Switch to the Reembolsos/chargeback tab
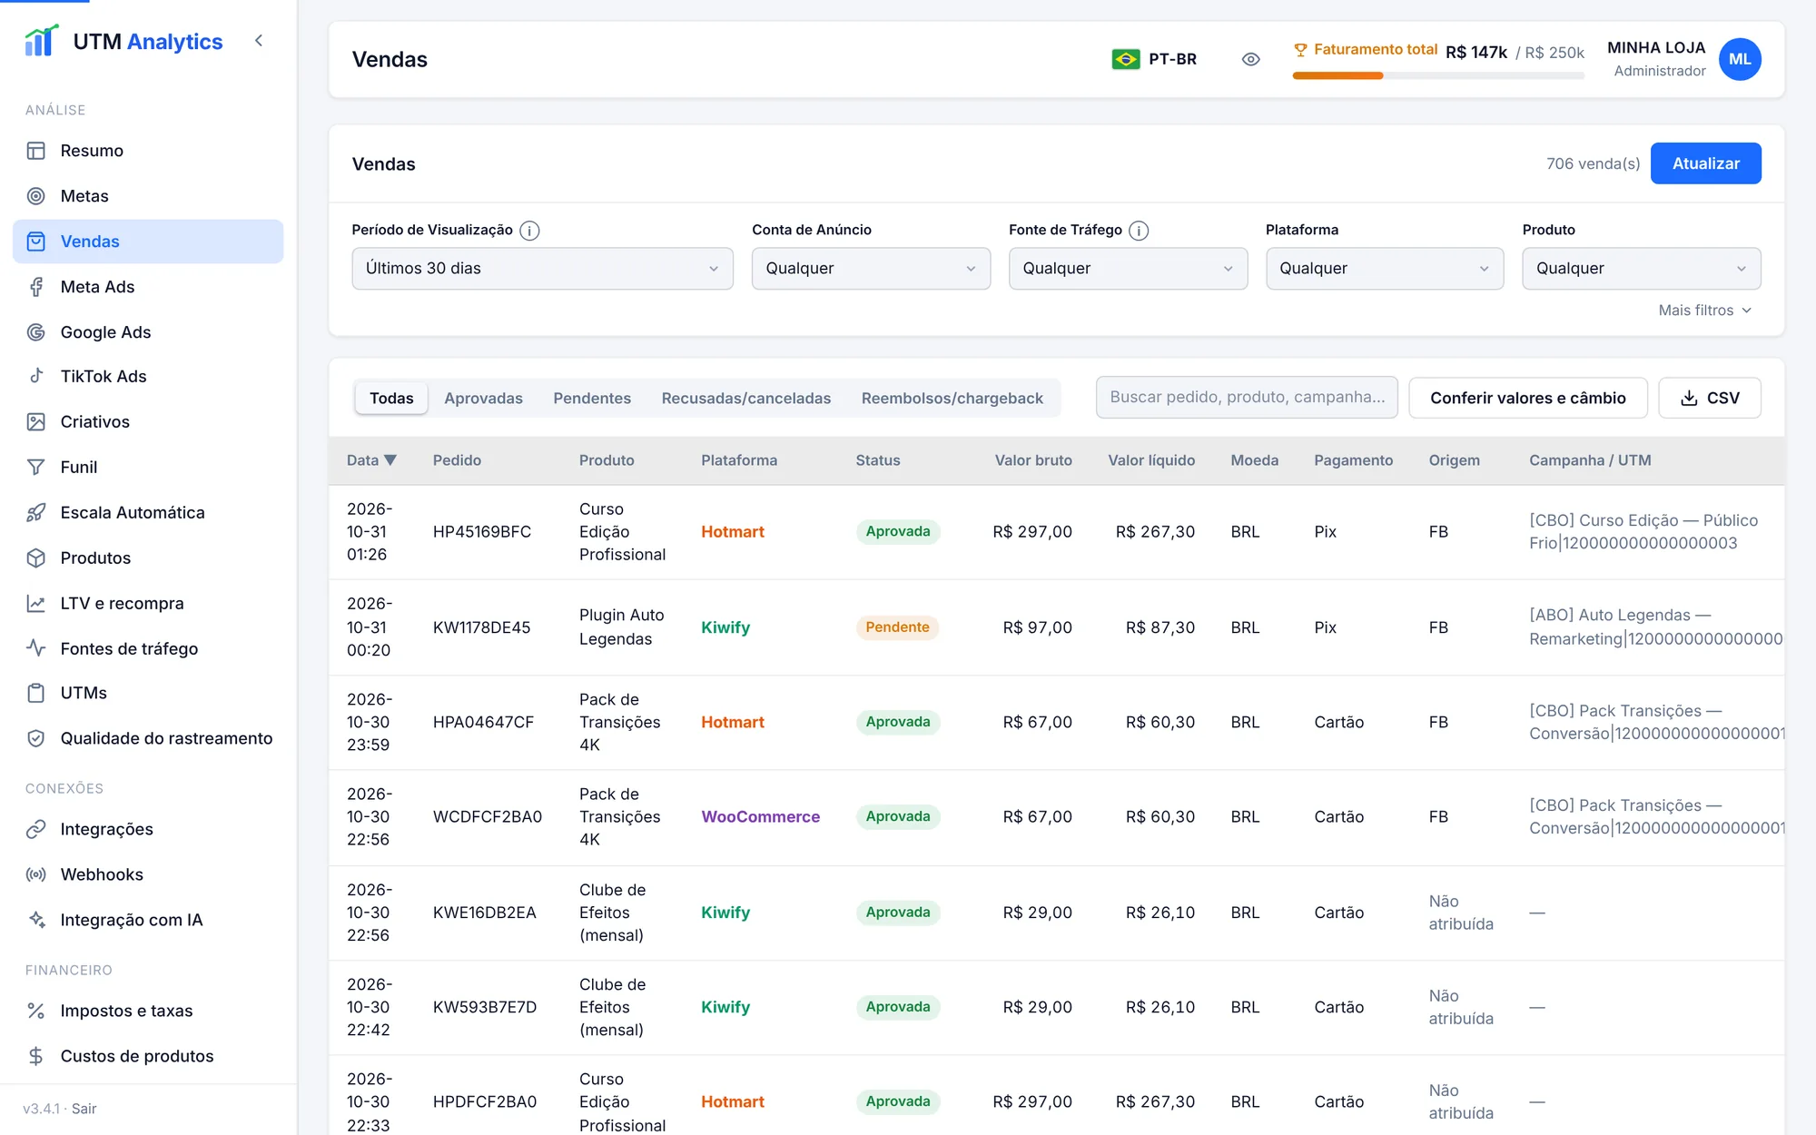 pos(952,398)
